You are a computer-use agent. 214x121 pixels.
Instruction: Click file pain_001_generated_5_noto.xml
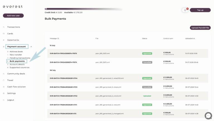click(x=108, y=105)
